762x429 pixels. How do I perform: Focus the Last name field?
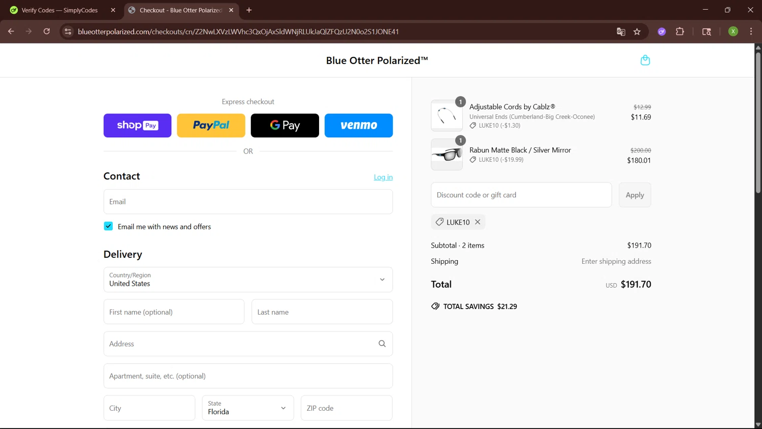coord(322,312)
